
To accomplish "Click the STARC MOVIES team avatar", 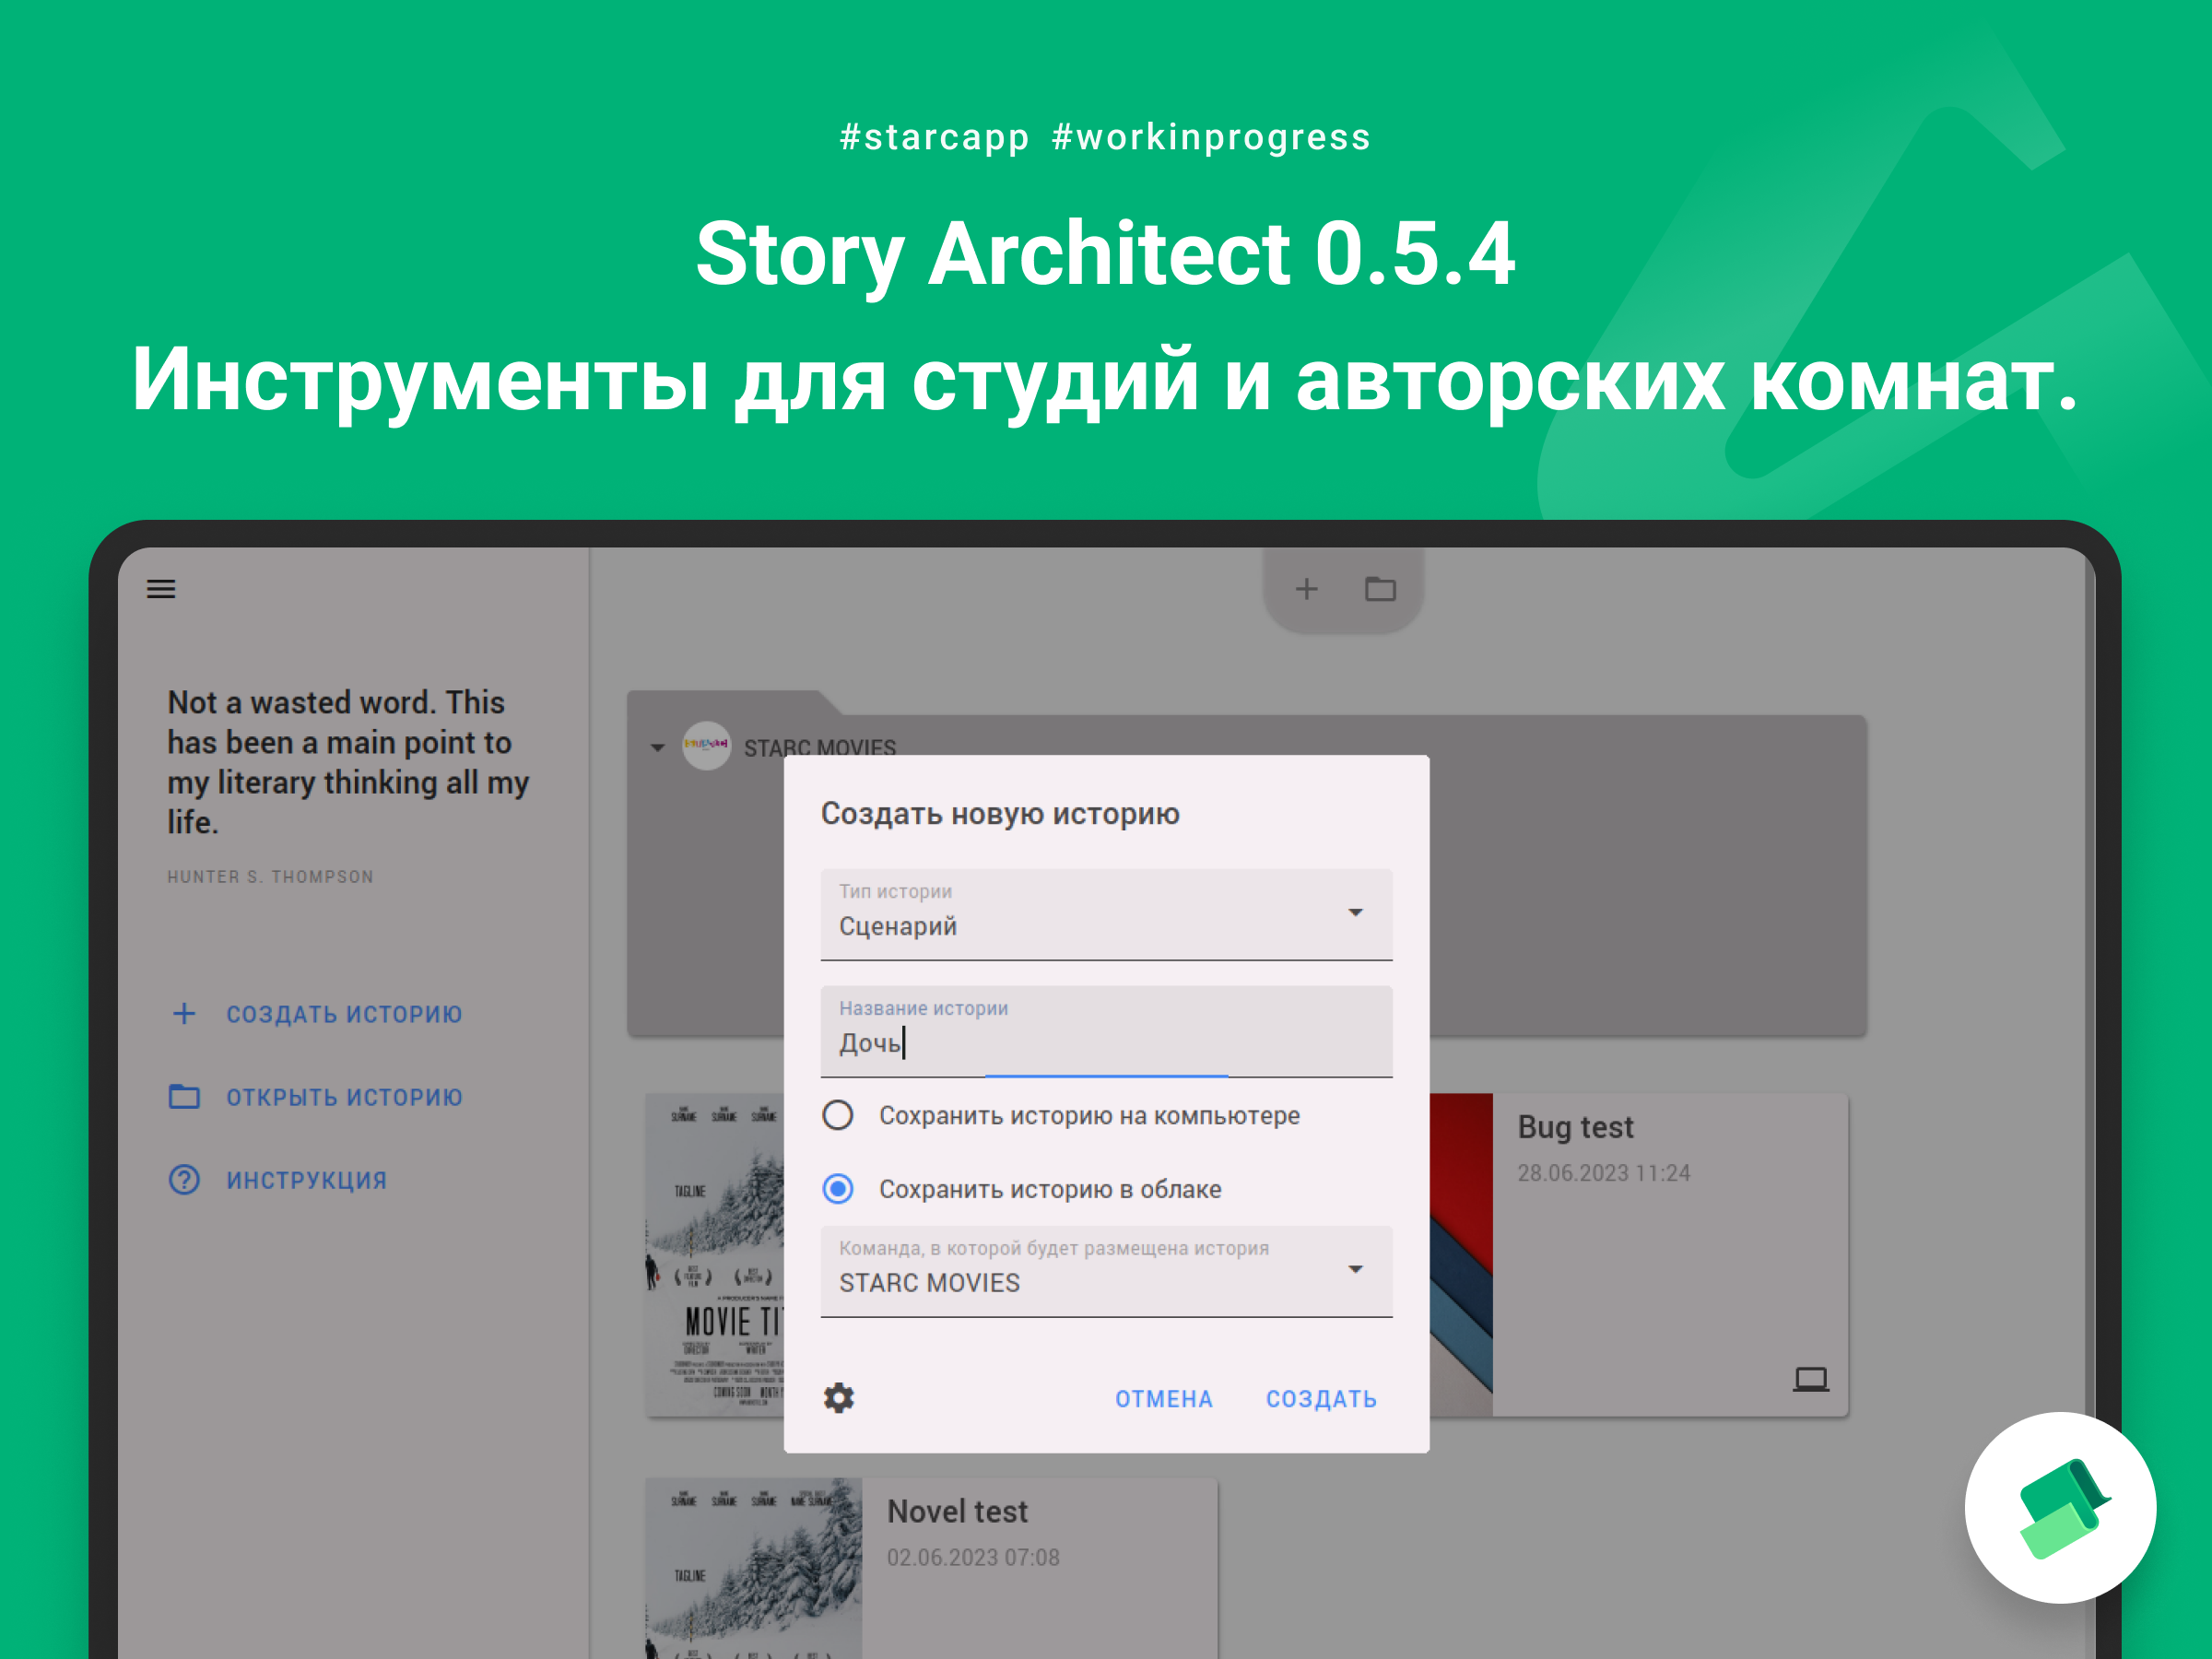I will tap(706, 746).
